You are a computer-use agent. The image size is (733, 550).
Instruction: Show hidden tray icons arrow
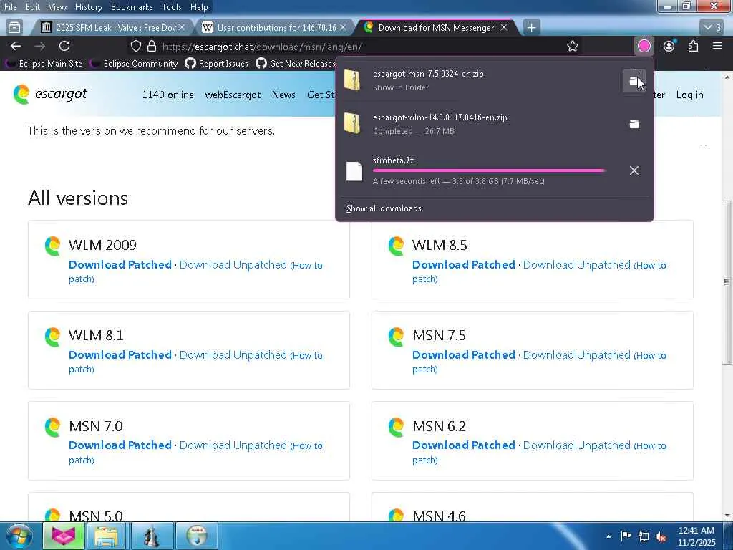(608, 536)
